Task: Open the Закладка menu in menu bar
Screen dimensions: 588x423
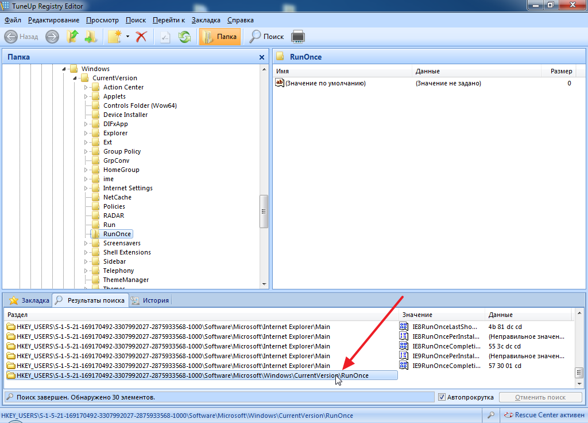Action: 206,20
